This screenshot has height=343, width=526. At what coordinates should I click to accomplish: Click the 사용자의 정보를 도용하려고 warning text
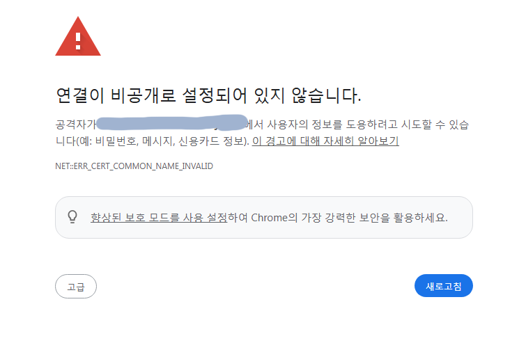332,125
